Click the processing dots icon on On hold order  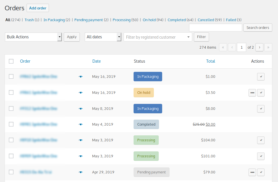coord(252,93)
